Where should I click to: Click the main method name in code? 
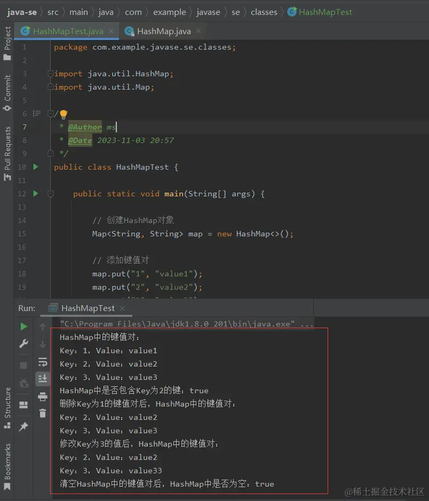[174, 194]
